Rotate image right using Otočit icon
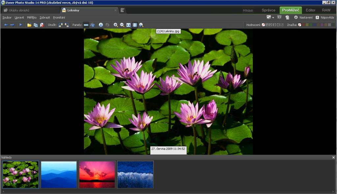The height and width of the screenshot is (194, 337). coord(67,25)
